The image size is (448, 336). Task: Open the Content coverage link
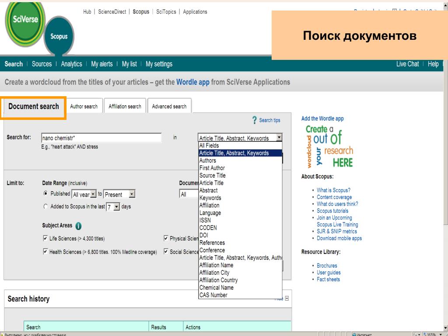tap(334, 197)
